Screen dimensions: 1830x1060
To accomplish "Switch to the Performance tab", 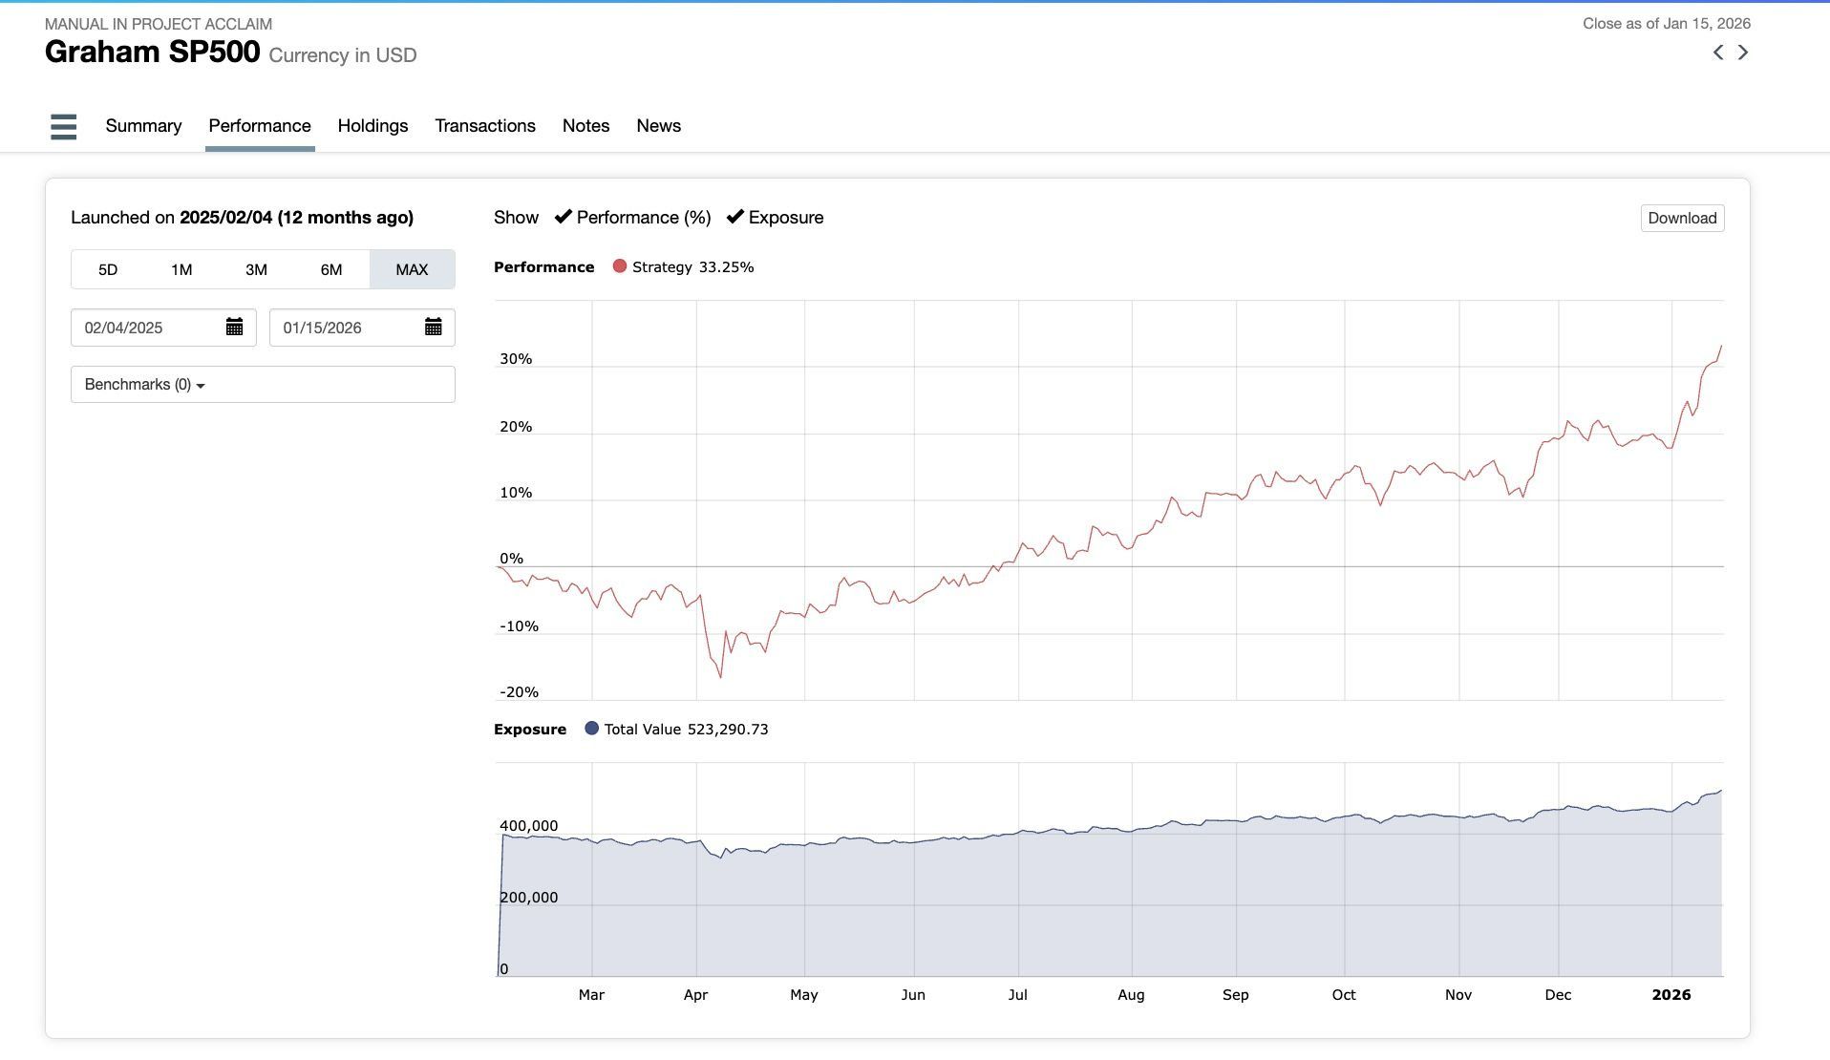I will (260, 126).
